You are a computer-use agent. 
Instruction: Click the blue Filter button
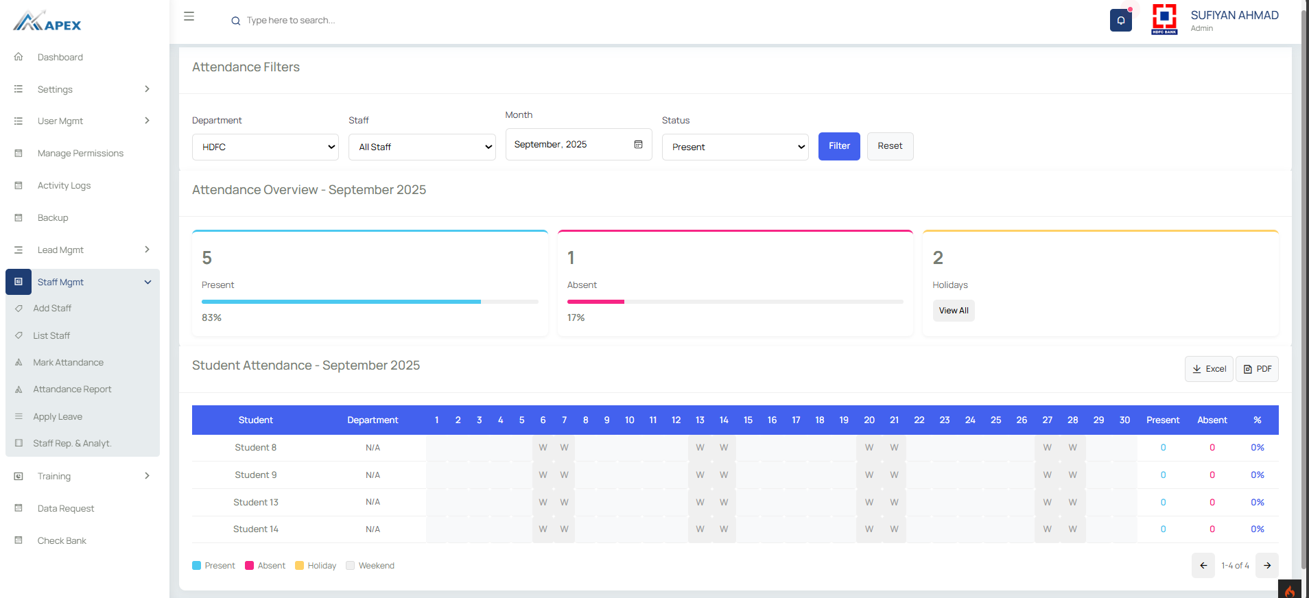tap(838, 146)
